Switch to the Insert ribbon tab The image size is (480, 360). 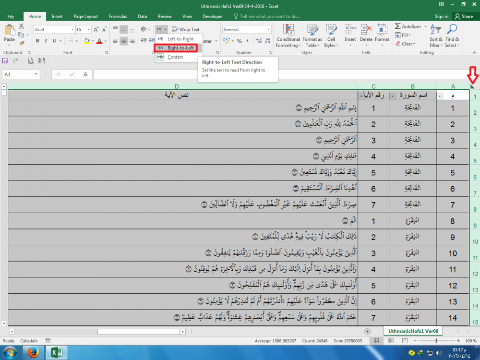(57, 16)
